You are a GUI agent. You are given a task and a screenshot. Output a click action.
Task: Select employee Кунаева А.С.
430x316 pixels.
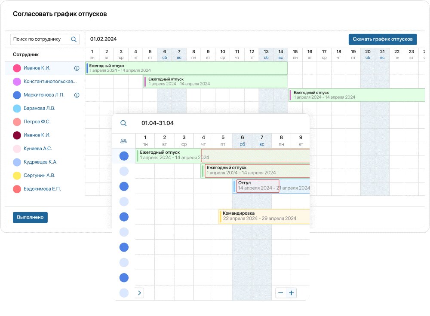pyautogui.click(x=37, y=149)
